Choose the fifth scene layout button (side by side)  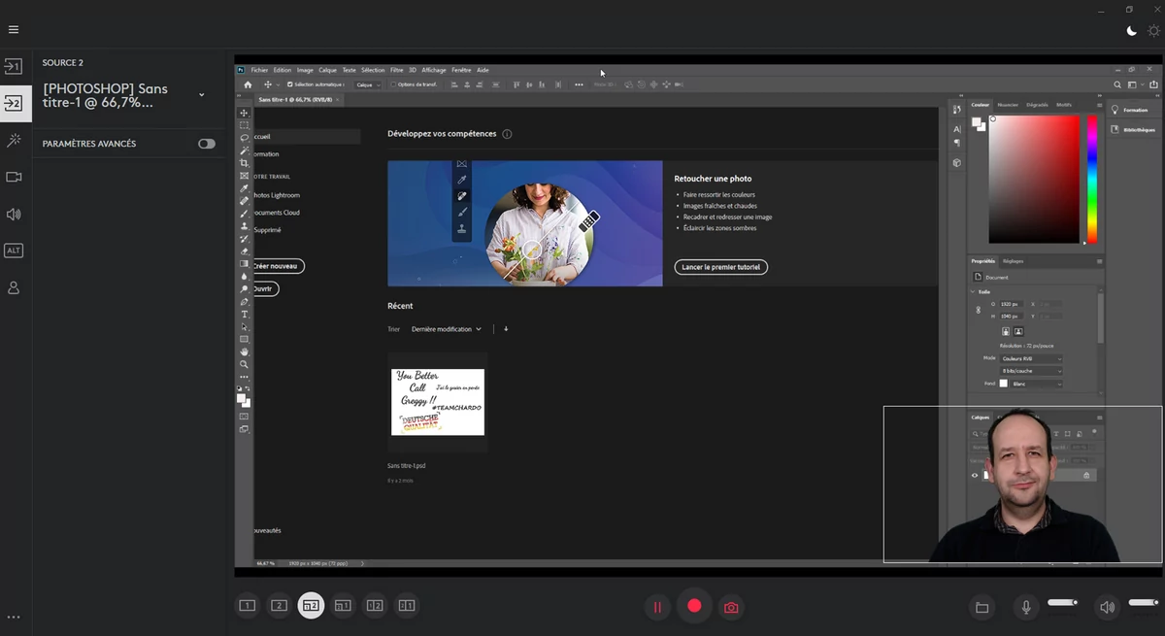click(x=375, y=606)
